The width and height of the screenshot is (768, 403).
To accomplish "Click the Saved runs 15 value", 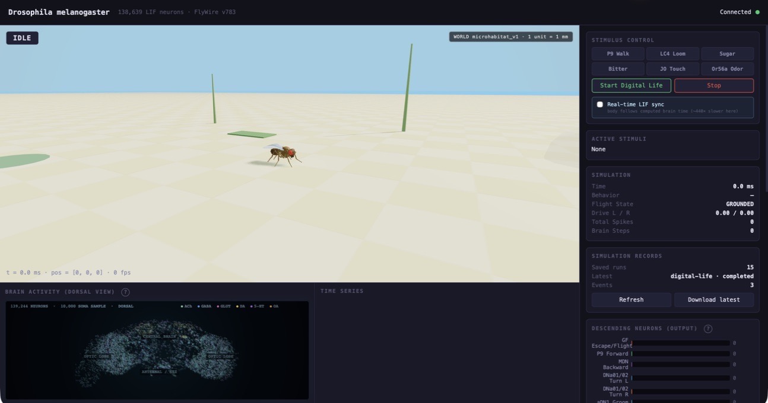I will pos(750,267).
